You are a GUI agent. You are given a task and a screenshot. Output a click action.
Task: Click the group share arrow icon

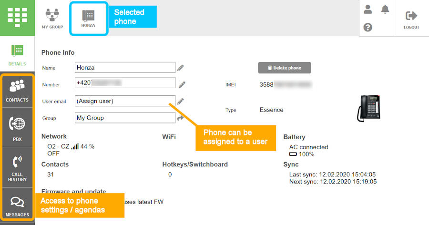click(181, 118)
